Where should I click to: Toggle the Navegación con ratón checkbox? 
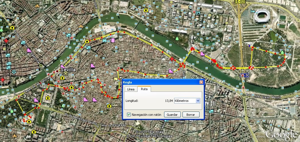(129, 115)
